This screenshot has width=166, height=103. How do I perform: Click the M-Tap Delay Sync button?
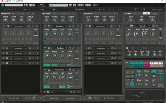click(47, 65)
